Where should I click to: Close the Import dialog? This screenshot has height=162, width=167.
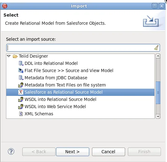(162, 6)
